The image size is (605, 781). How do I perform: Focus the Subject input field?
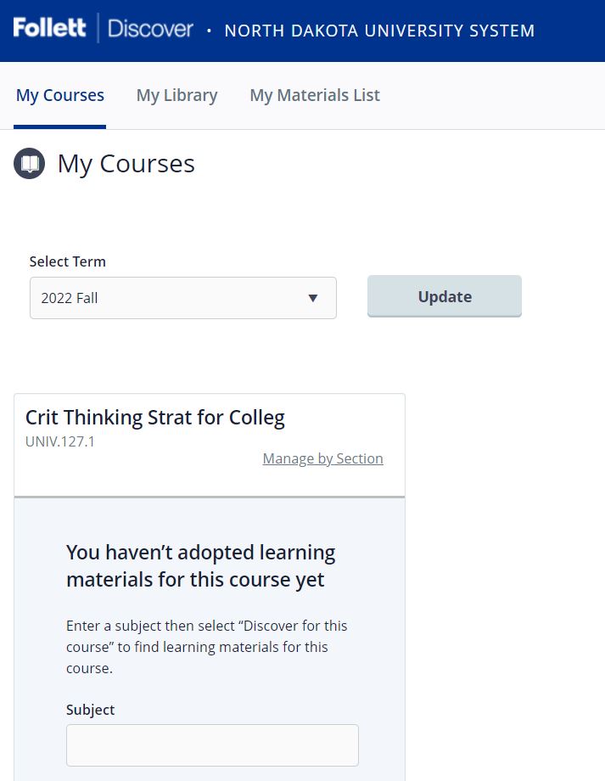pos(213,745)
